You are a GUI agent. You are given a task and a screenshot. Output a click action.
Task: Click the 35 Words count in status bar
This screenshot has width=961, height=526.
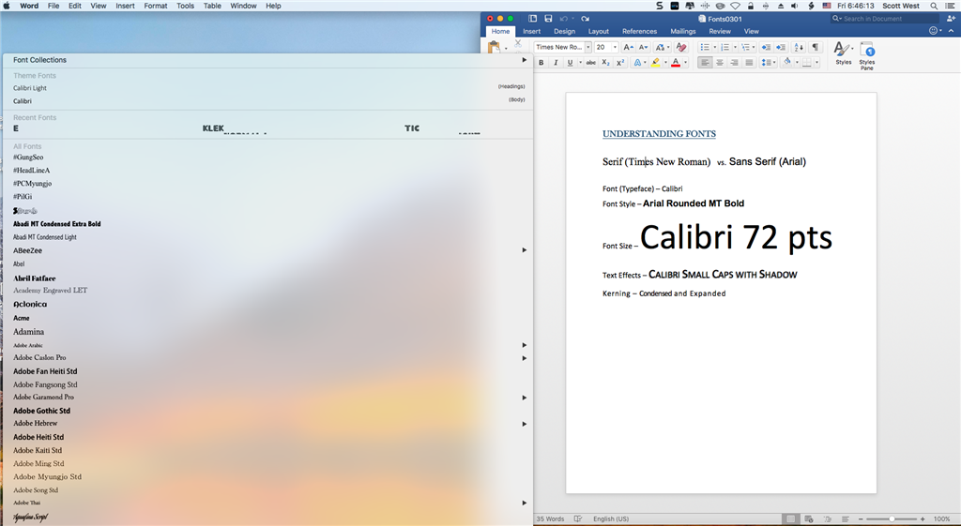click(550, 518)
